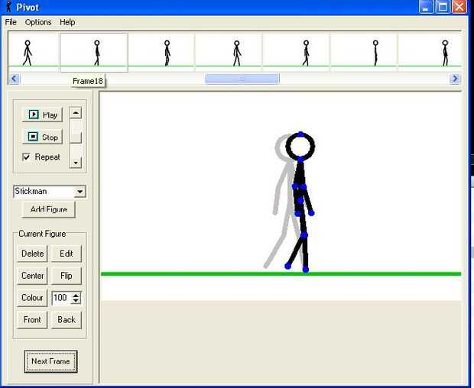Click the blue handle on the stickman's left foot
Image resolution: width=474 pixels, height=388 pixels.
click(x=287, y=266)
